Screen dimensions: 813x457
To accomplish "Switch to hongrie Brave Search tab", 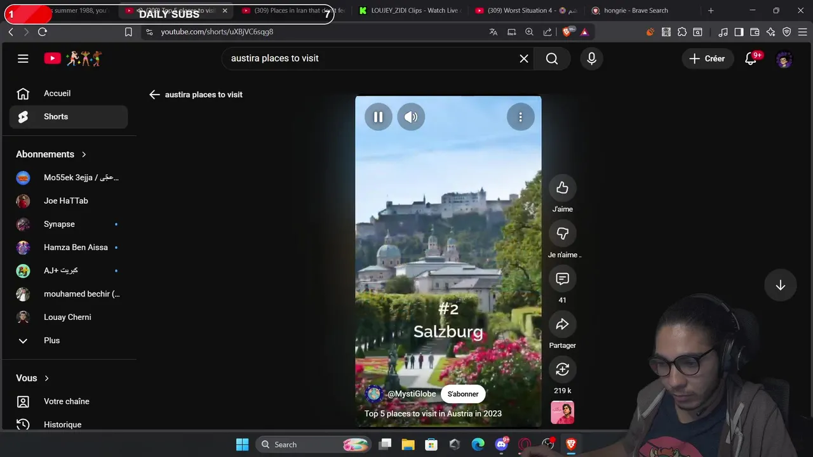I will (x=642, y=11).
